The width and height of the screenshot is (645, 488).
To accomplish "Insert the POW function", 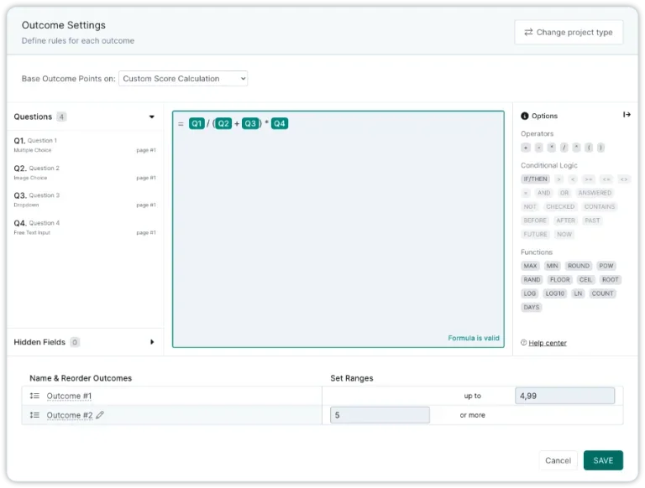I will (606, 266).
